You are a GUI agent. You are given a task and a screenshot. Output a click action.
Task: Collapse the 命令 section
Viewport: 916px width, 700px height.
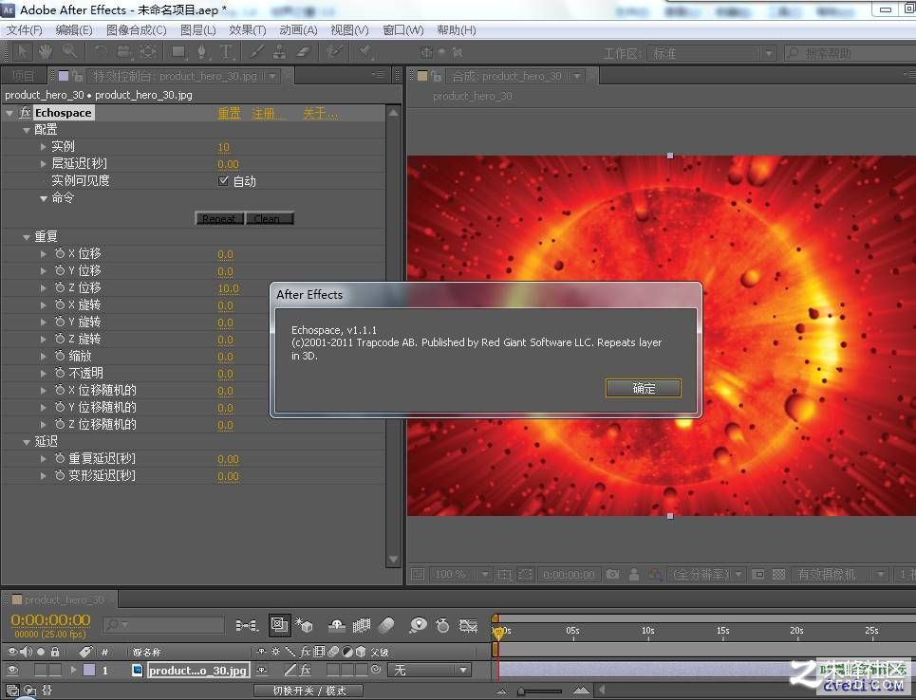[x=44, y=198]
